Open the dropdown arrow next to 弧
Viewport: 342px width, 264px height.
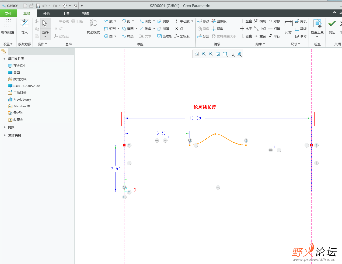pos(133,21)
